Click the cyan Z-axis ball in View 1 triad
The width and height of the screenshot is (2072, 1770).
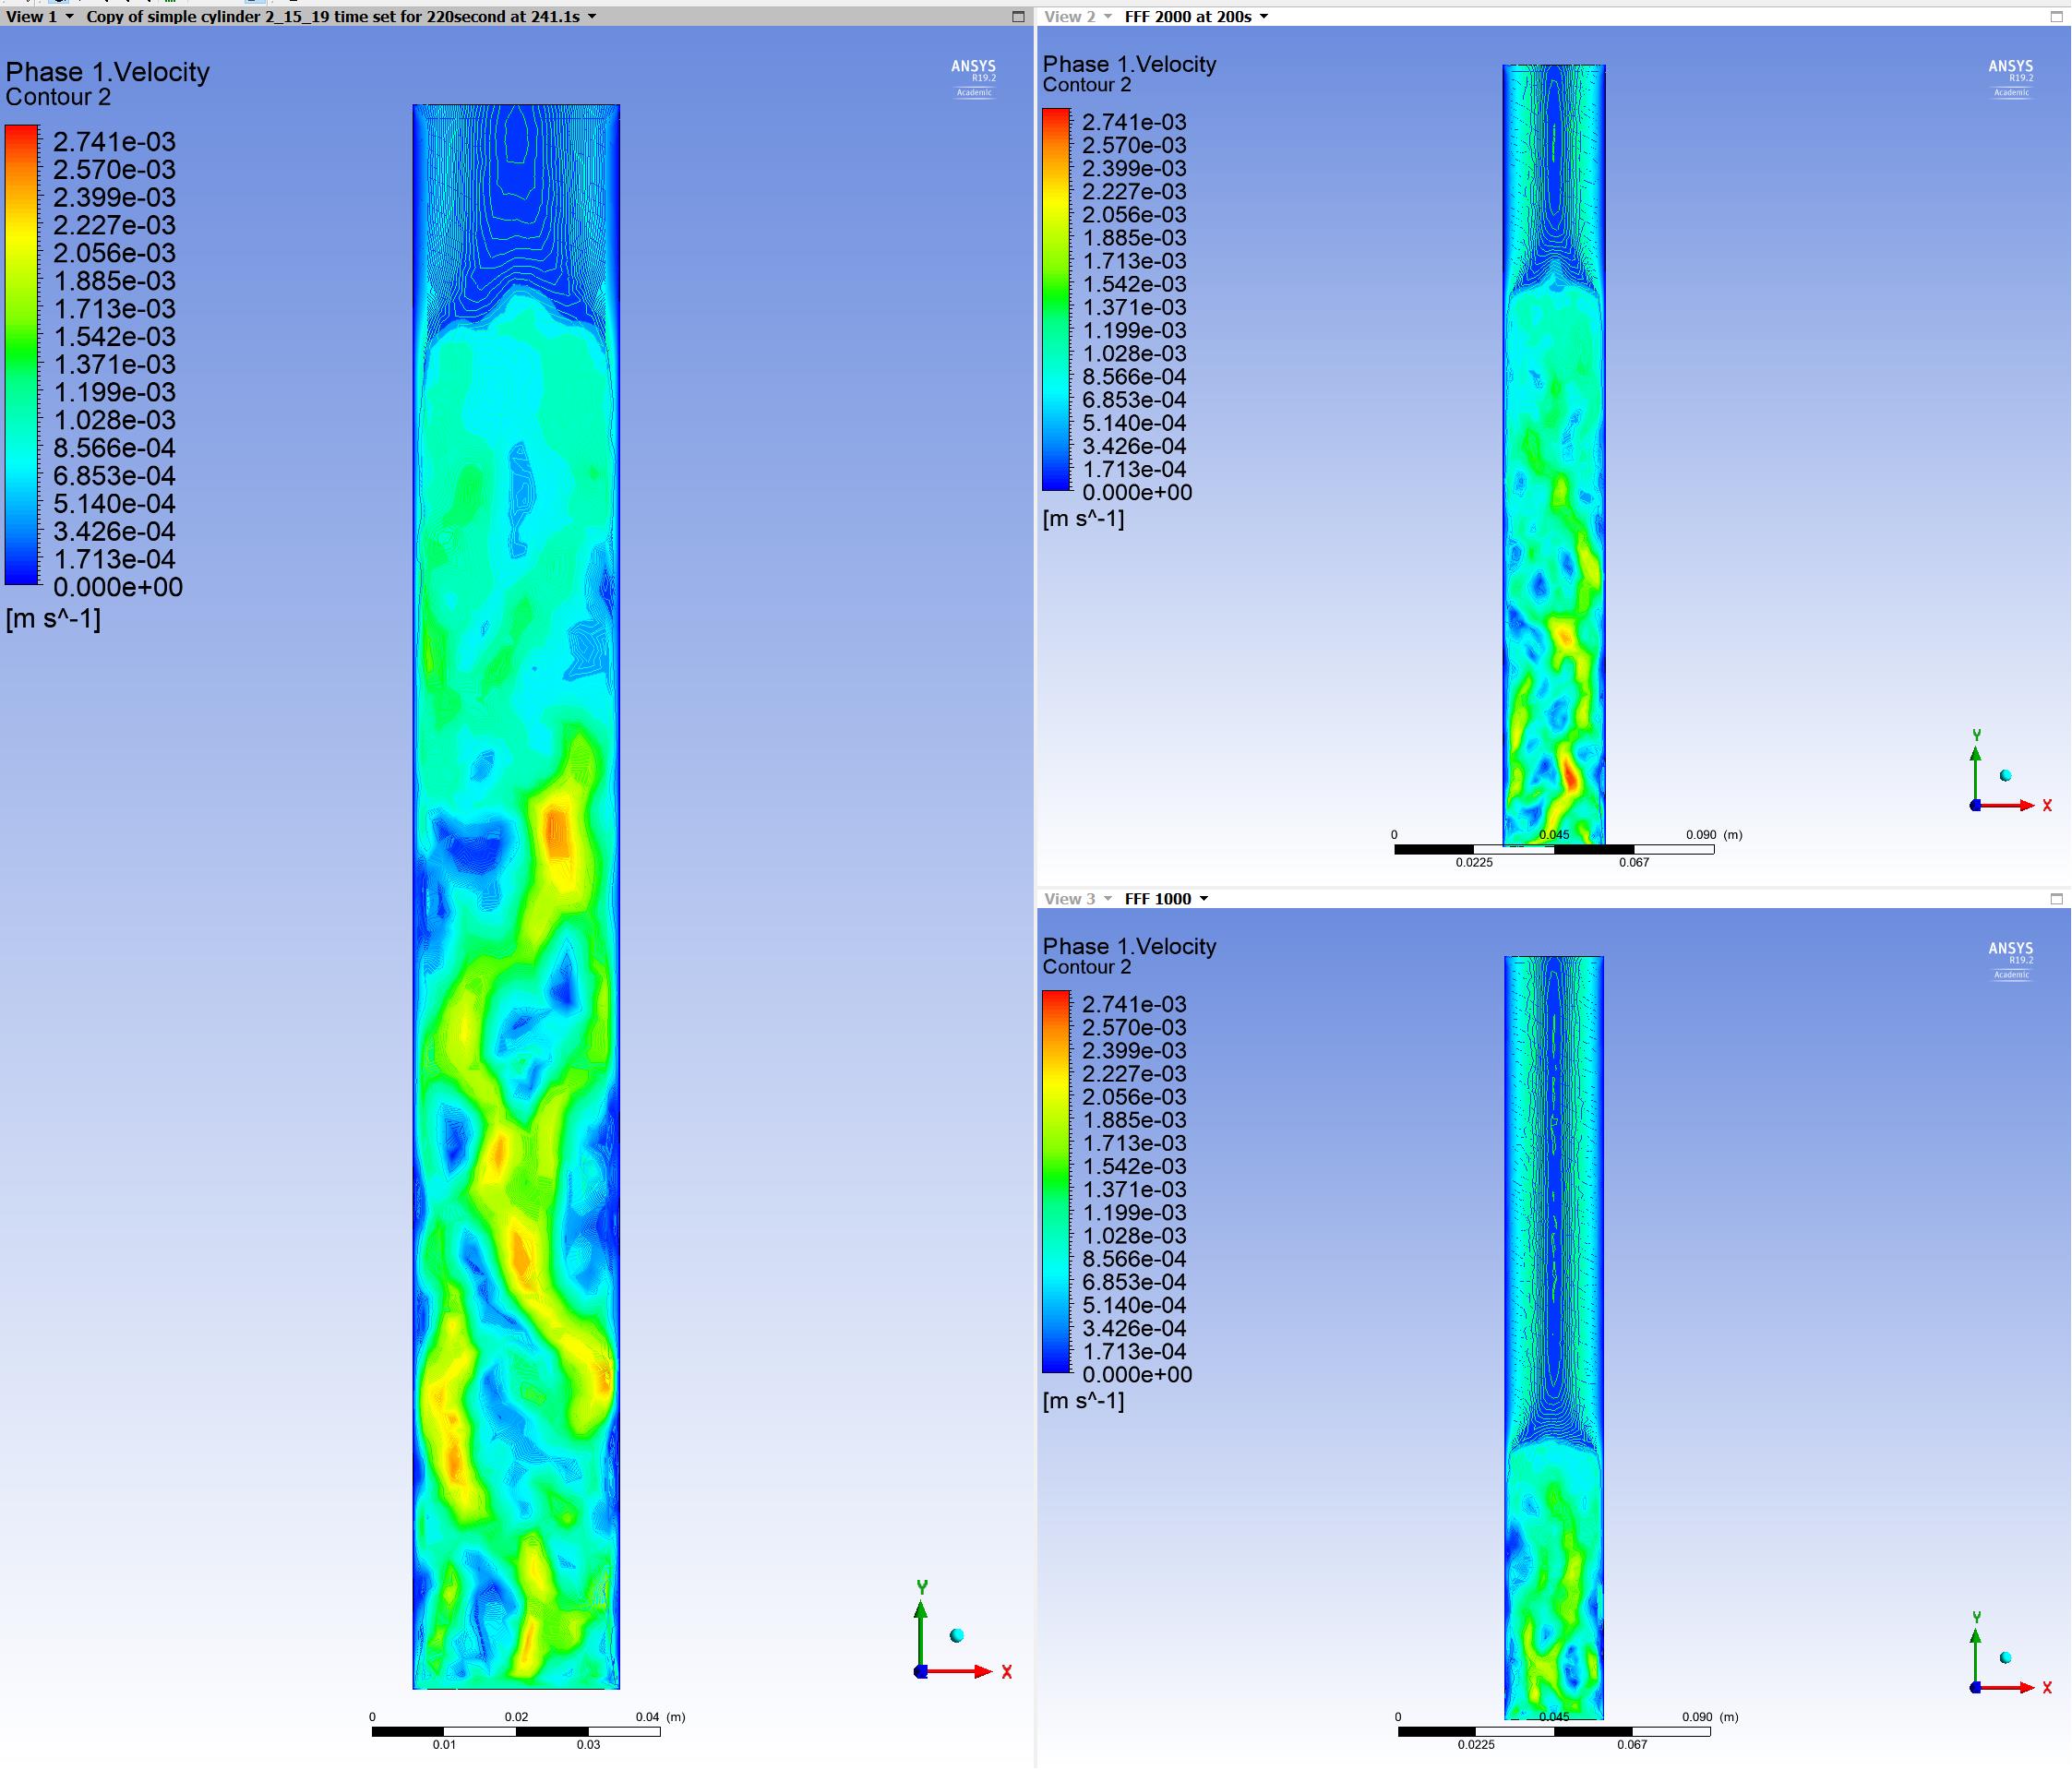click(x=957, y=1635)
